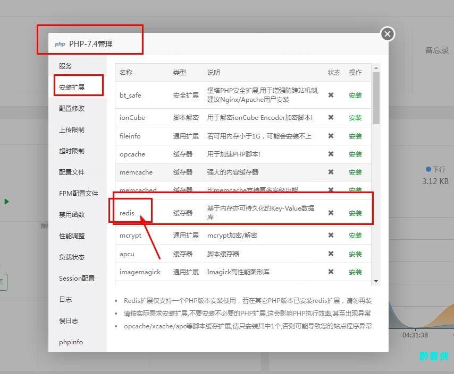Install the ionCube extension
The image size is (454, 374).
pos(355,118)
